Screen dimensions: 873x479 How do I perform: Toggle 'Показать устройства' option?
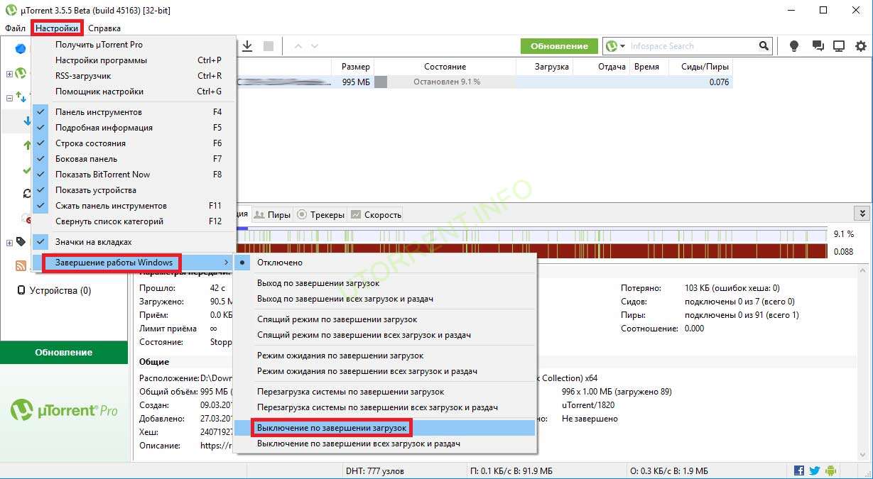coord(134,190)
